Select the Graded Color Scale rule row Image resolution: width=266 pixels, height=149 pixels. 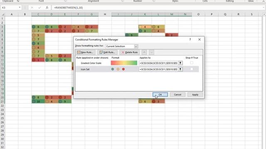(x=137, y=63)
